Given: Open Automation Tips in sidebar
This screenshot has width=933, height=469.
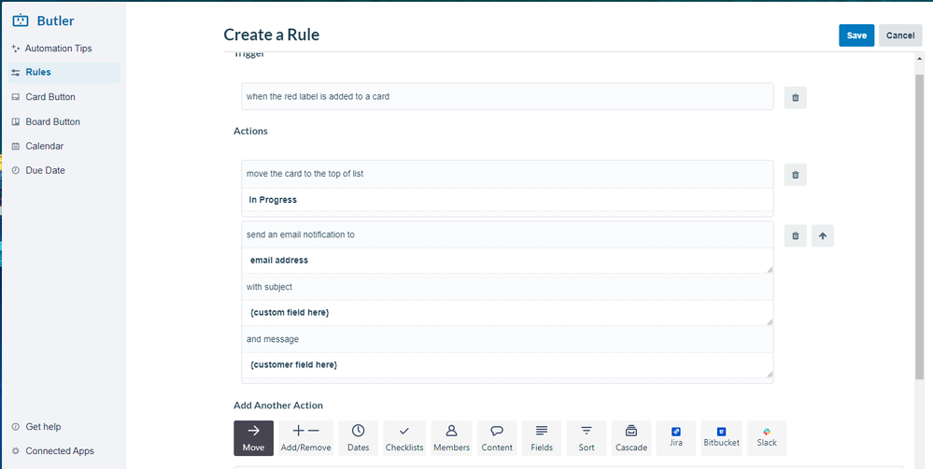Looking at the screenshot, I should coord(58,49).
